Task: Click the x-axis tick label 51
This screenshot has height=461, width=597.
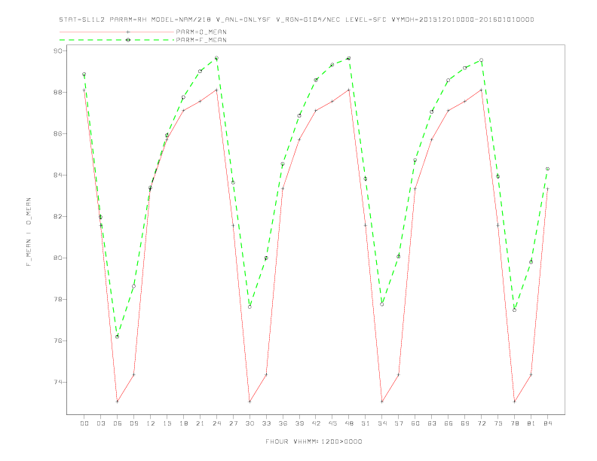Action: (366, 423)
